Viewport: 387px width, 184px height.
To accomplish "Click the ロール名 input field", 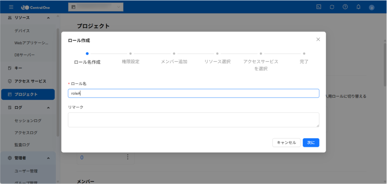I will coord(193,93).
